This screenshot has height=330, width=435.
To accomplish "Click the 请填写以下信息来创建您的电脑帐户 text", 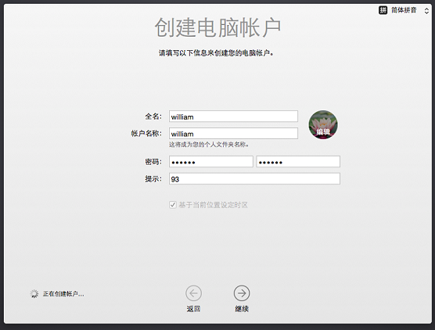I will pyautogui.click(x=216, y=53).
